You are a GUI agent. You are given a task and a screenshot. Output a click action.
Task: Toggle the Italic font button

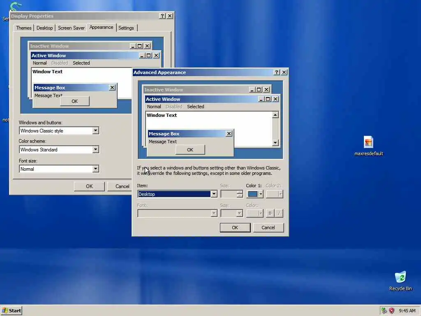pos(279,214)
